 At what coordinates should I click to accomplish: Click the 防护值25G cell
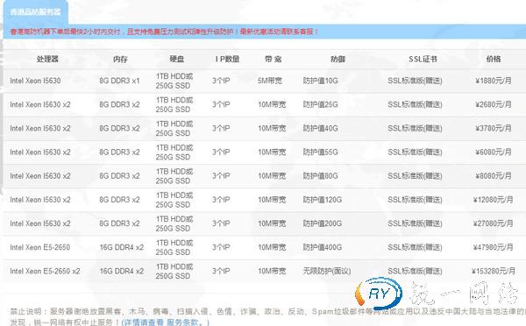point(320,104)
